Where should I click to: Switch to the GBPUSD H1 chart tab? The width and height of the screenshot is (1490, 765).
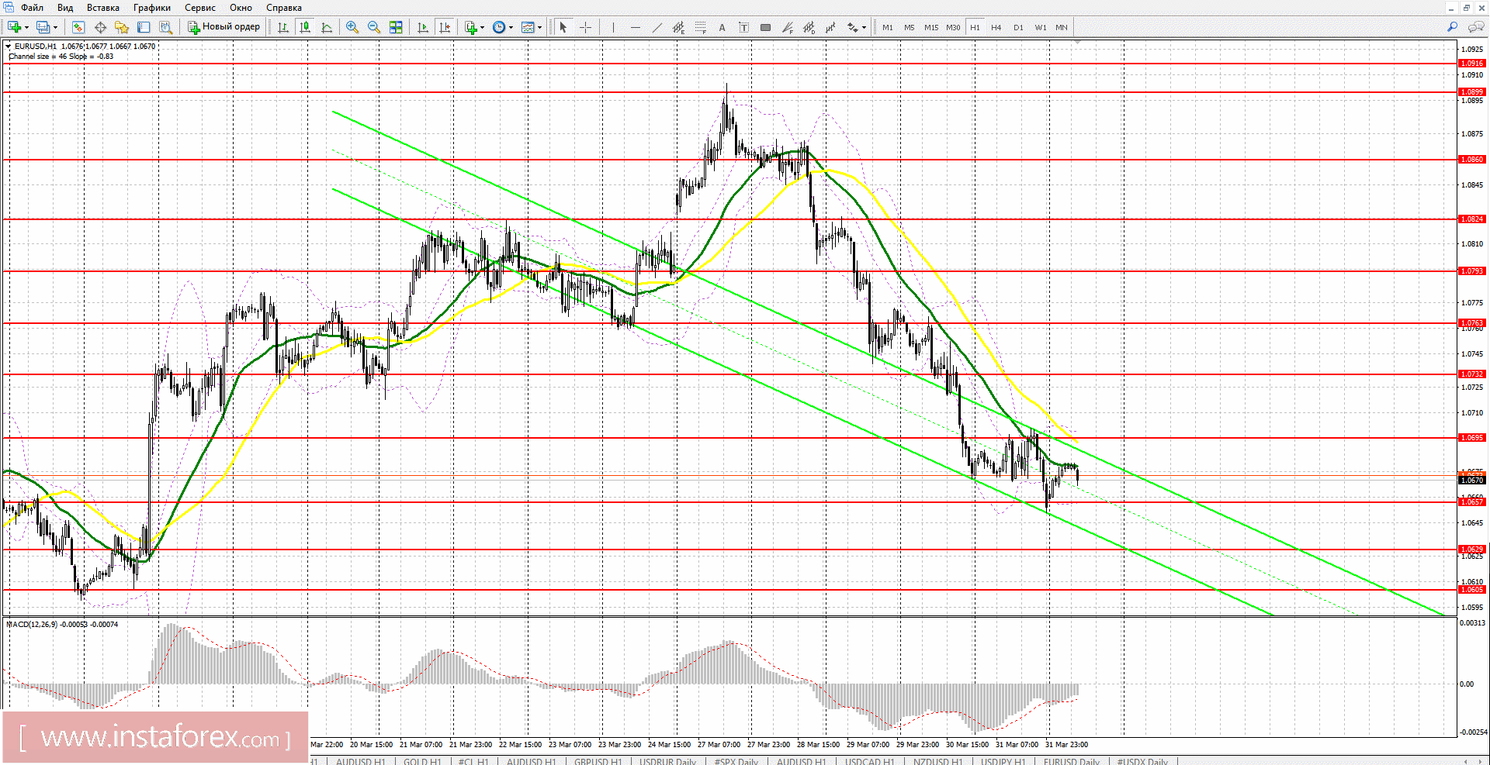[598, 761]
